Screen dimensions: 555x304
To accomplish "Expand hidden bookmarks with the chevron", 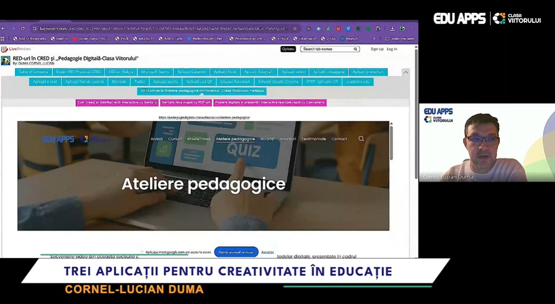I will [x=374, y=38].
